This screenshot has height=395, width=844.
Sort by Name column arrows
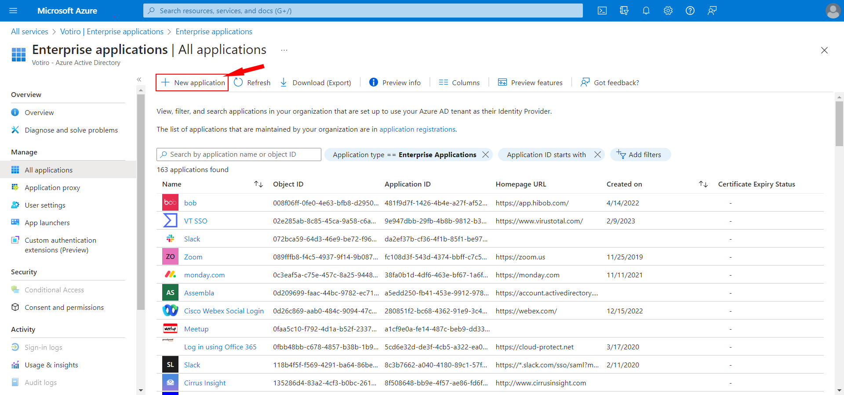coord(258,184)
